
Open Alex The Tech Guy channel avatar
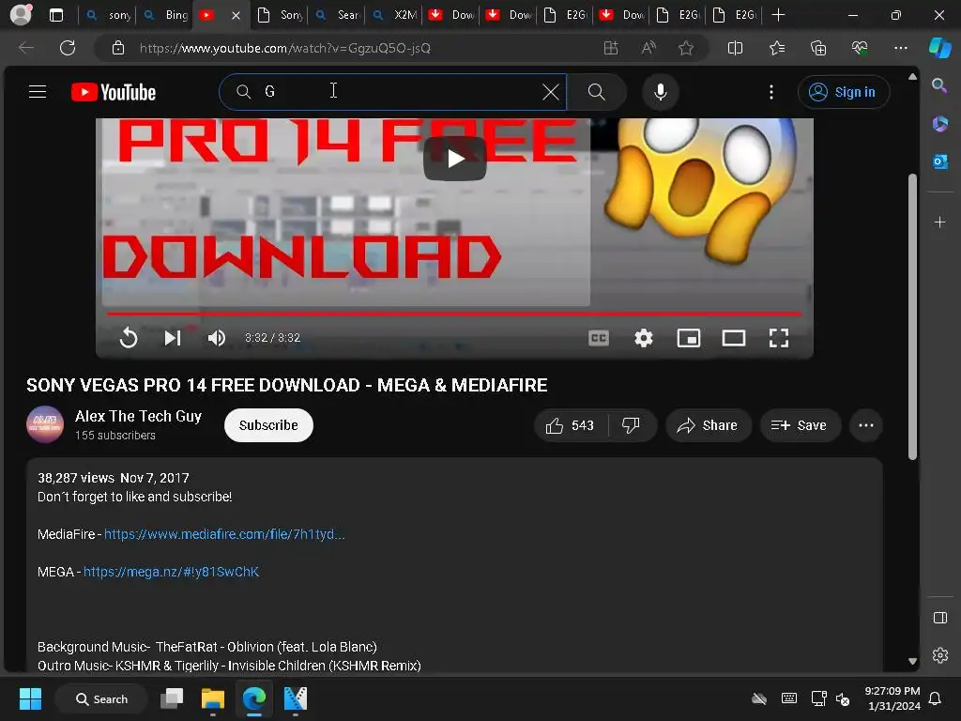coord(45,424)
